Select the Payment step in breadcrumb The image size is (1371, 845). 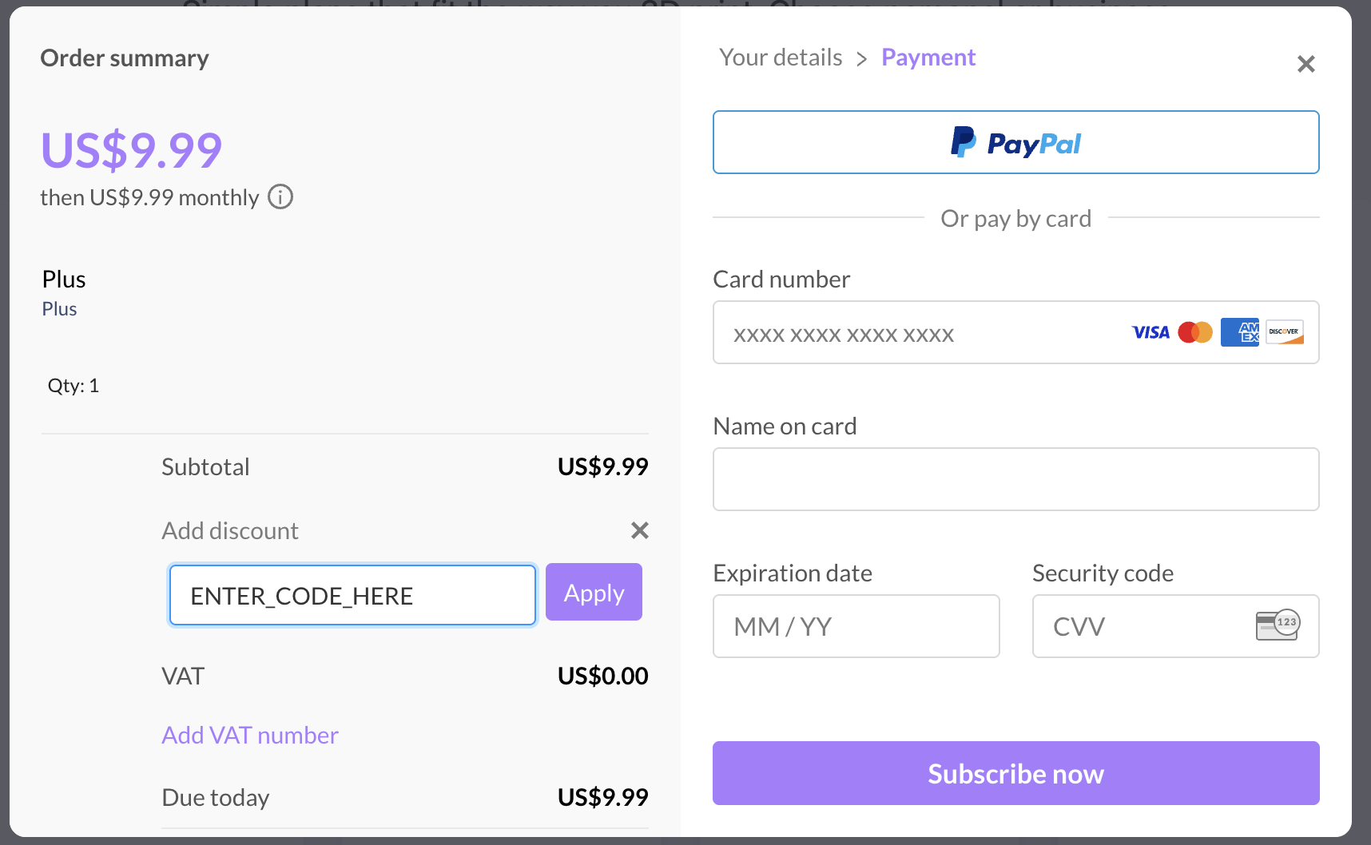[928, 57]
